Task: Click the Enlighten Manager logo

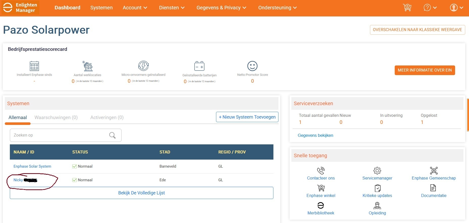Action: click(x=20, y=8)
